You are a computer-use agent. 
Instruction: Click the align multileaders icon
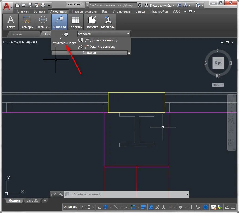tap(80, 40)
